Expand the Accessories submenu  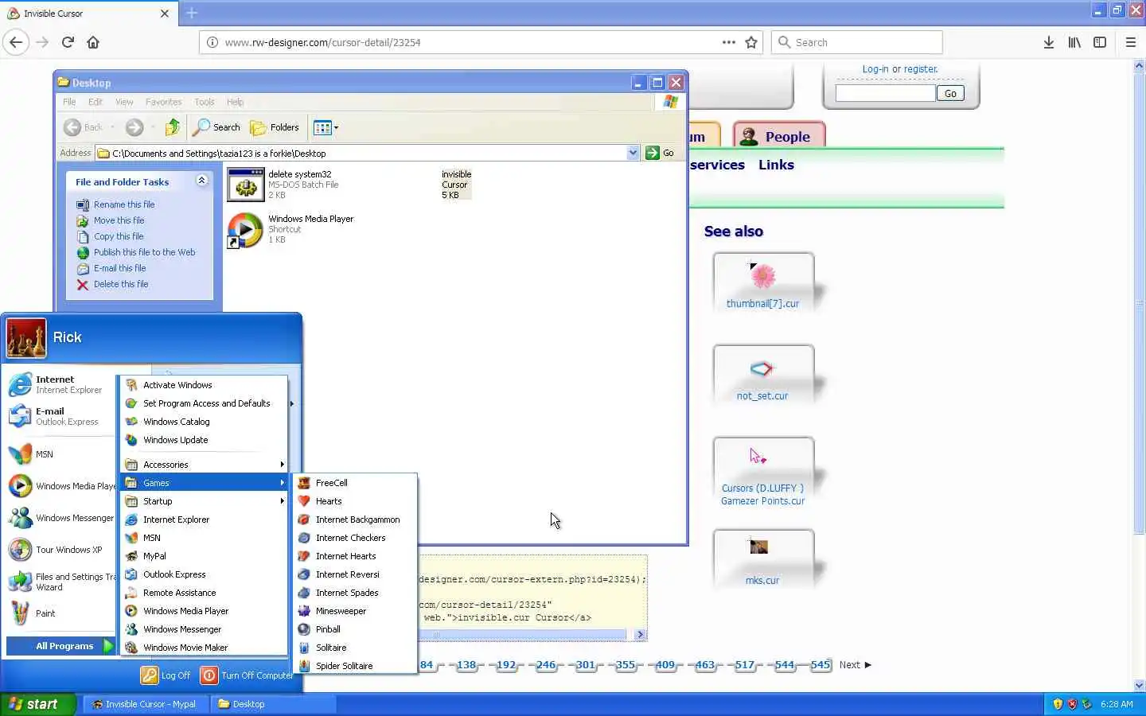204,465
